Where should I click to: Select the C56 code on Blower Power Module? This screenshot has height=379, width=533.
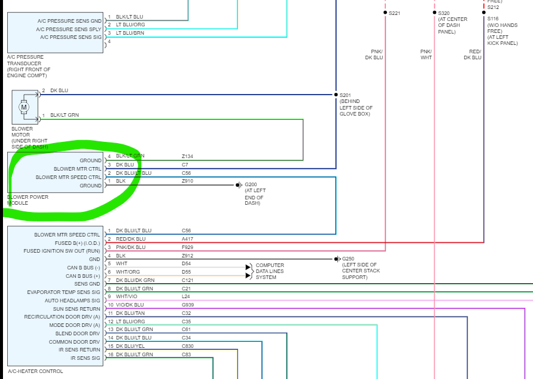[186, 173]
